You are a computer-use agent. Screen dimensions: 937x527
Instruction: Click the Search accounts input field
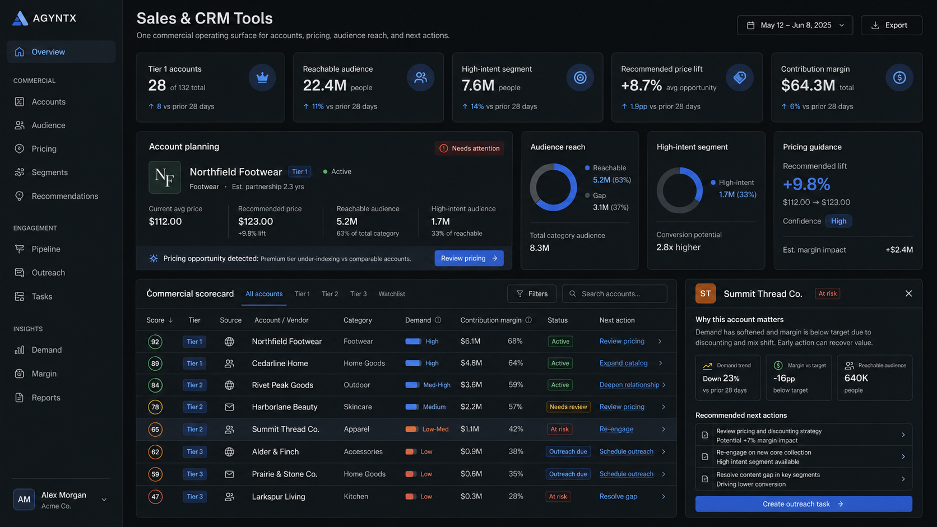point(615,293)
